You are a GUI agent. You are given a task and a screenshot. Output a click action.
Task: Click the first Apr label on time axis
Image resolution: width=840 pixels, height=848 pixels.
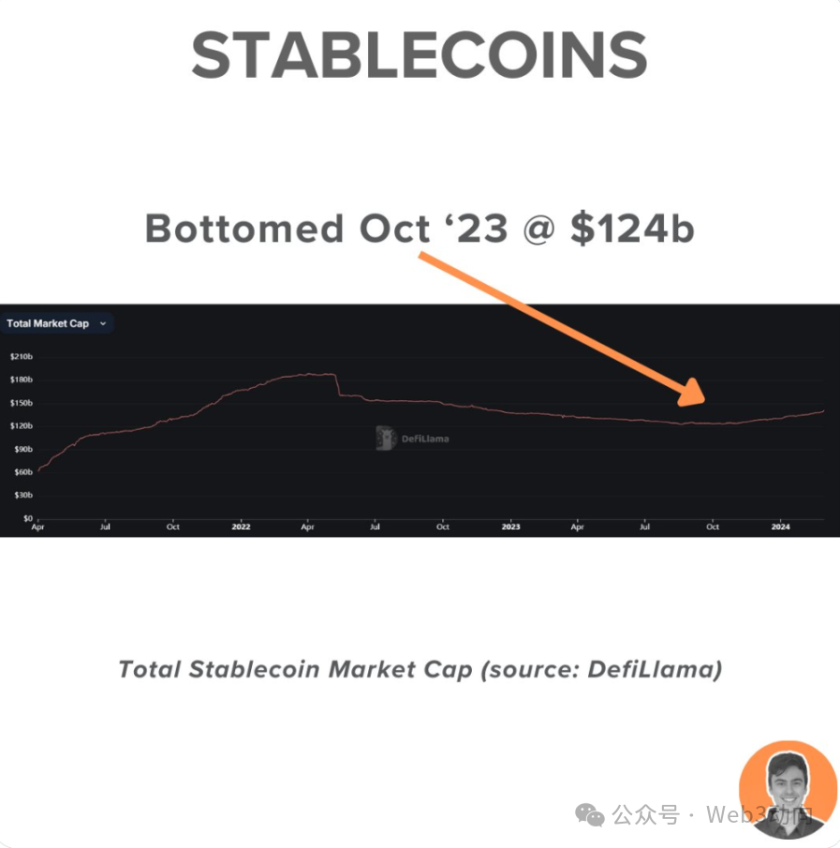point(37,527)
